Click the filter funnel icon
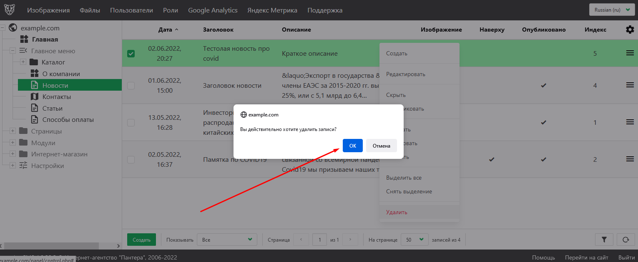The height and width of the screenshot is (262, 638). coord(604,240)
